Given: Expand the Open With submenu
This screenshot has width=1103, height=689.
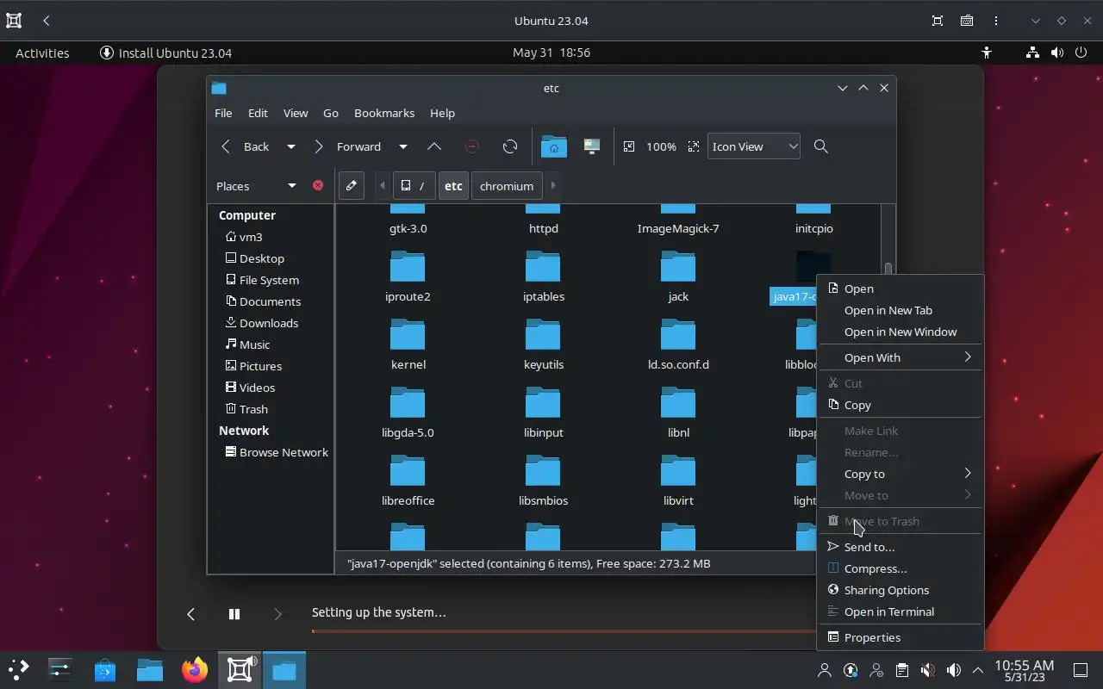Looking at the screenshot, I should pyautogui.click(x=900, y=357).
